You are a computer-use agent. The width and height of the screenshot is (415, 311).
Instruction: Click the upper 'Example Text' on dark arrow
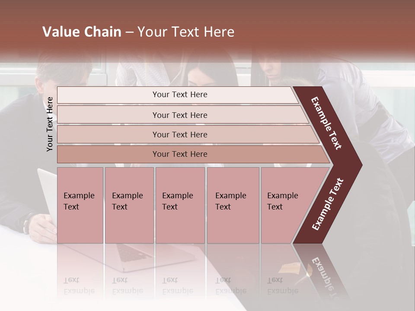pos(326,123)
